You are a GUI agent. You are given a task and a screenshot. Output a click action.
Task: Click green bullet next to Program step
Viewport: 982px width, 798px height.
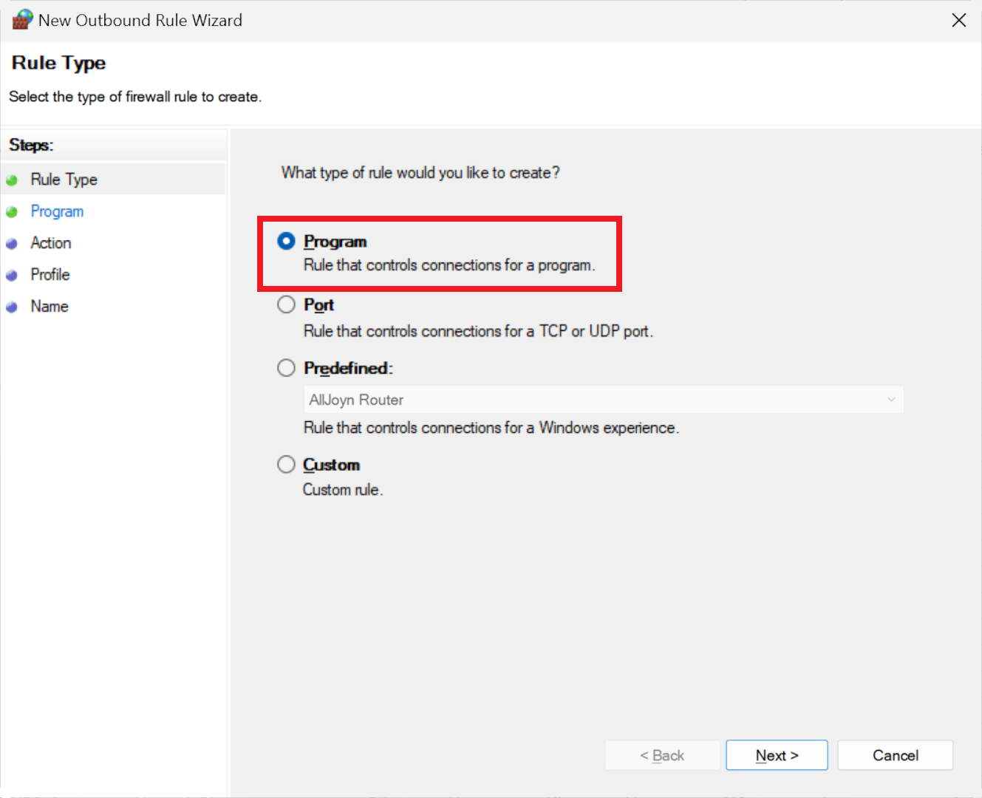tap(12, 212)
